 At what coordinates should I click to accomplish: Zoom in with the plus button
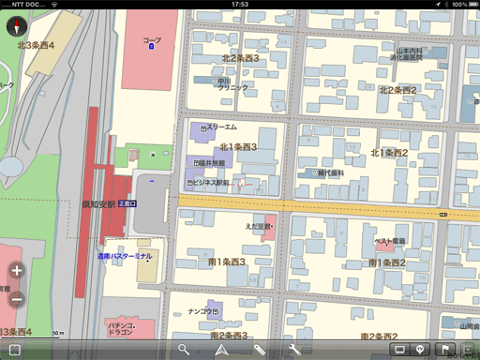pos(17,271)
